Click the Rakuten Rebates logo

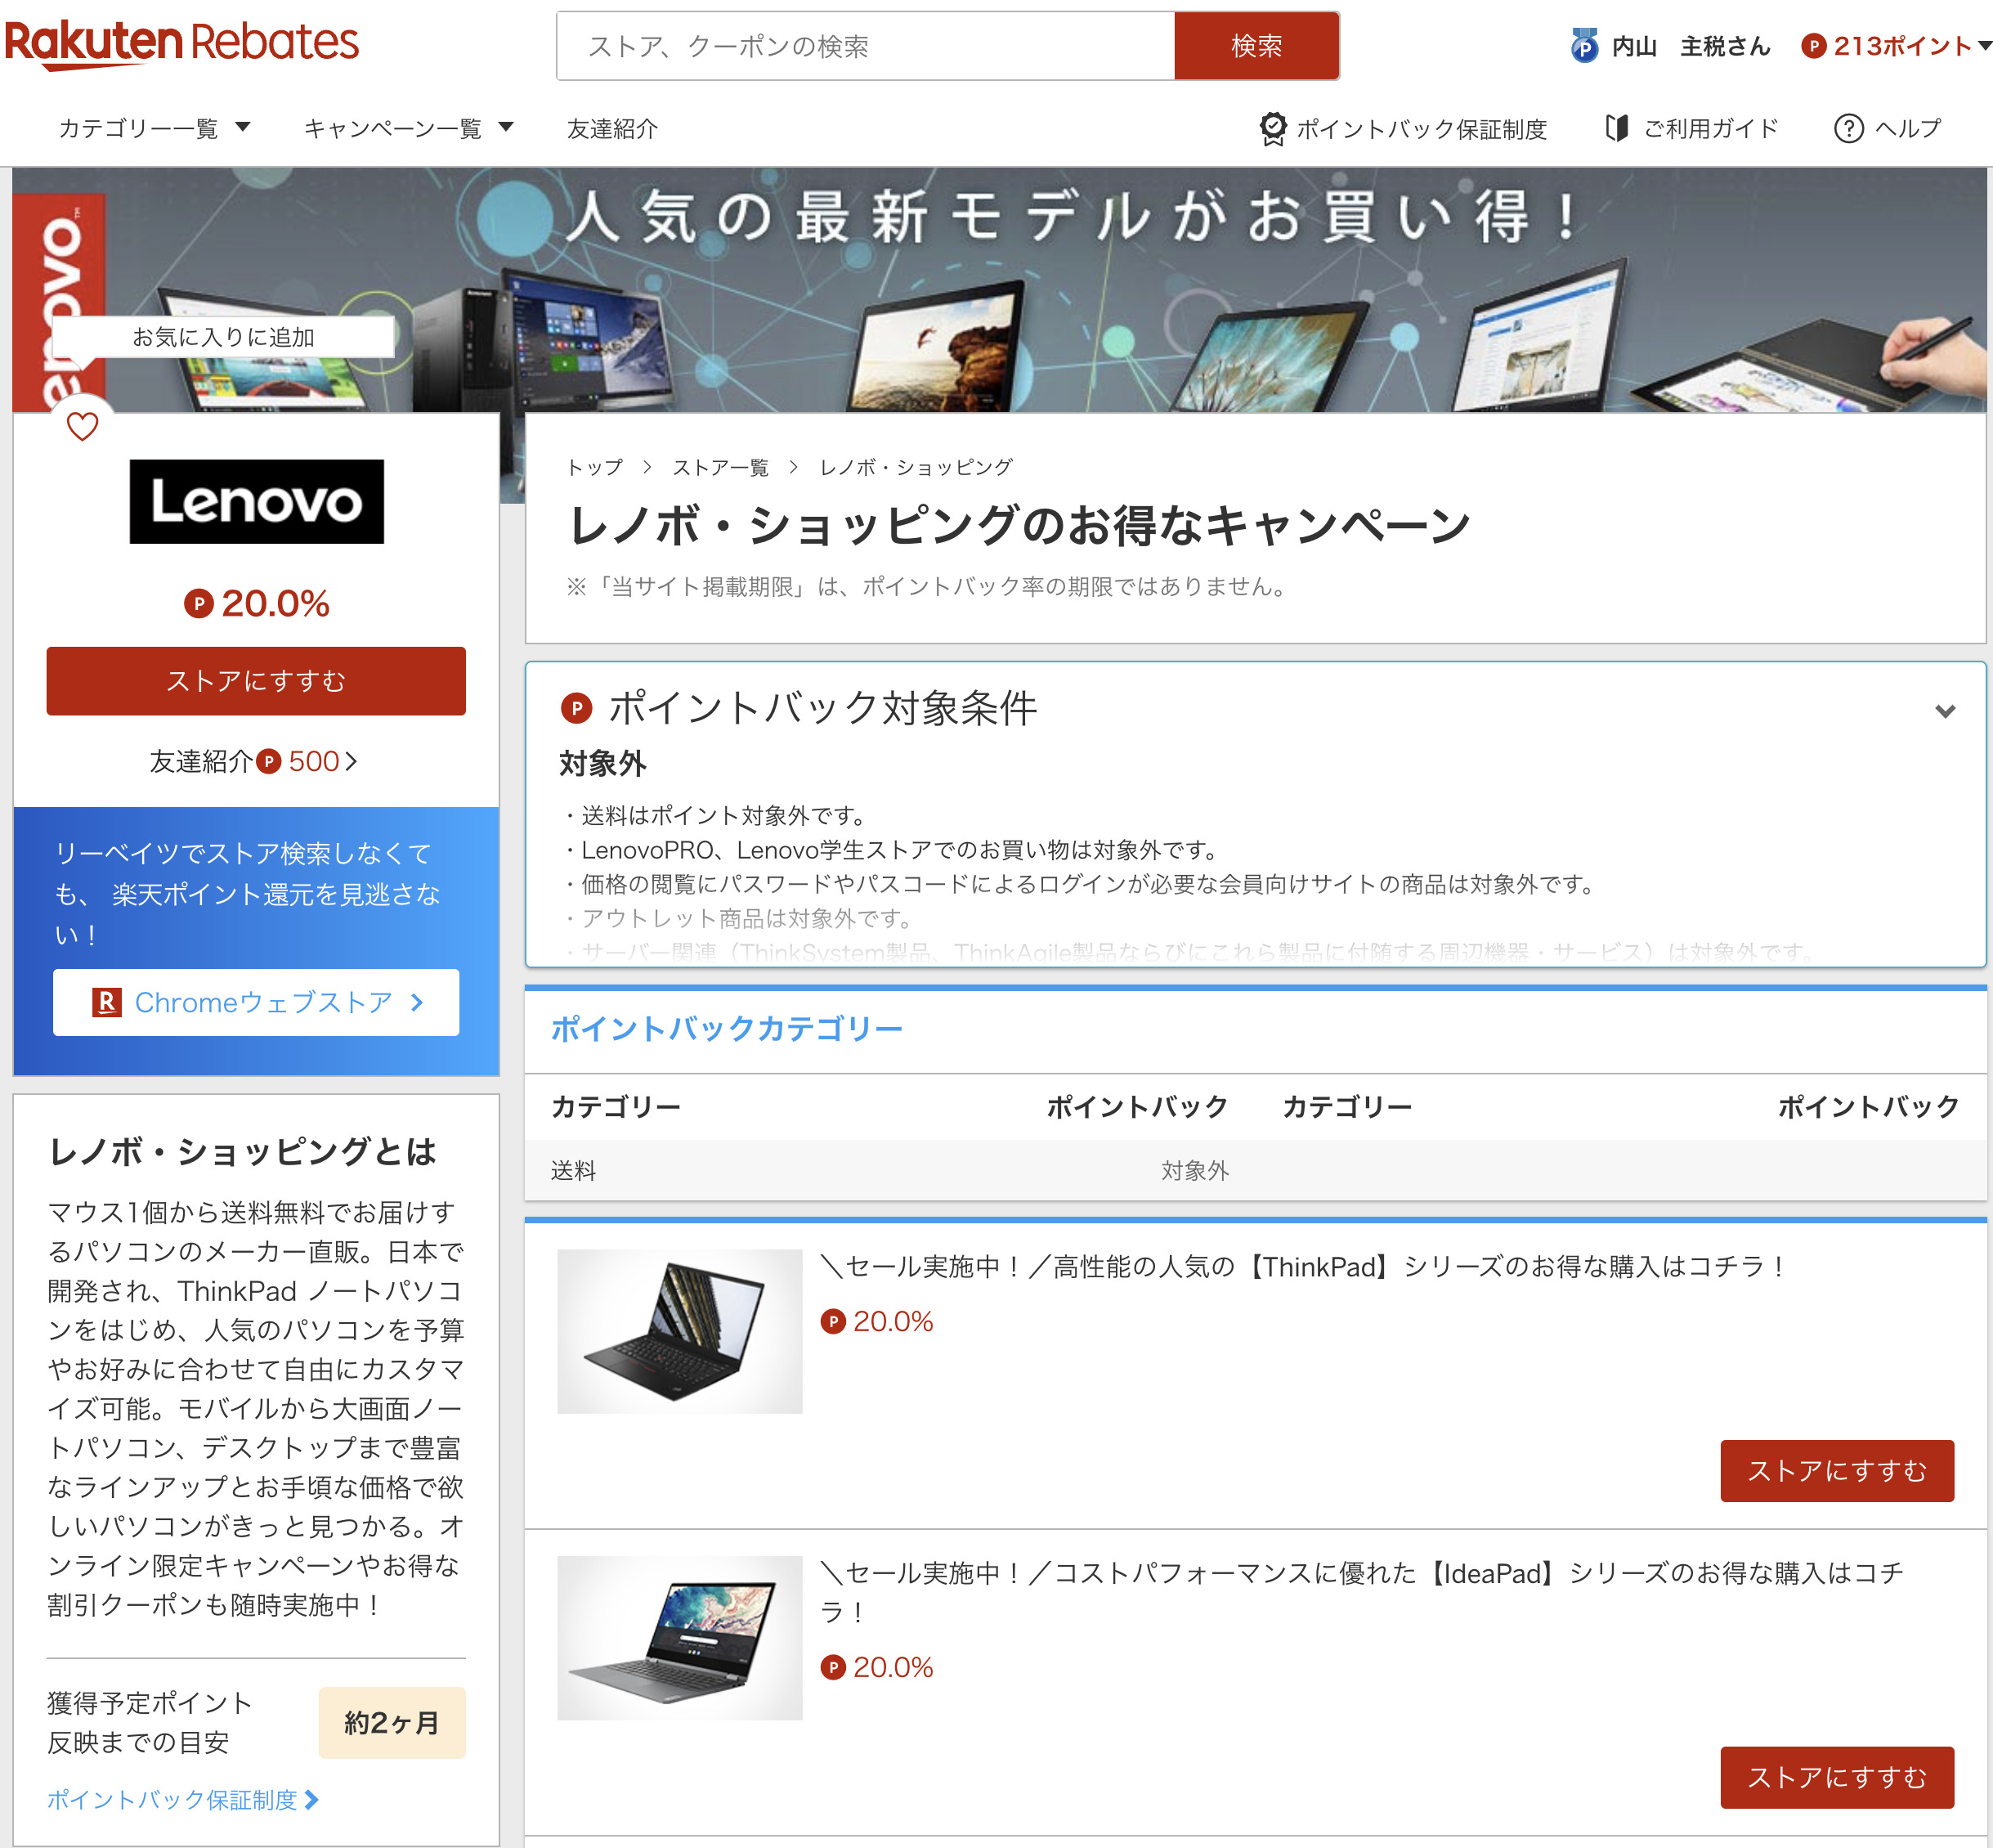click(181, 44)
